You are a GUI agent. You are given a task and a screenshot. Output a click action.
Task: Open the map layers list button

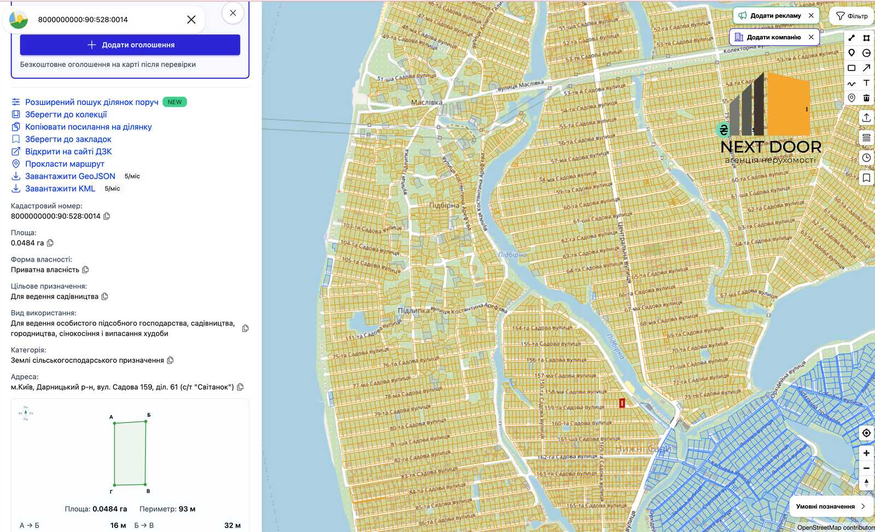coord(866,138)
